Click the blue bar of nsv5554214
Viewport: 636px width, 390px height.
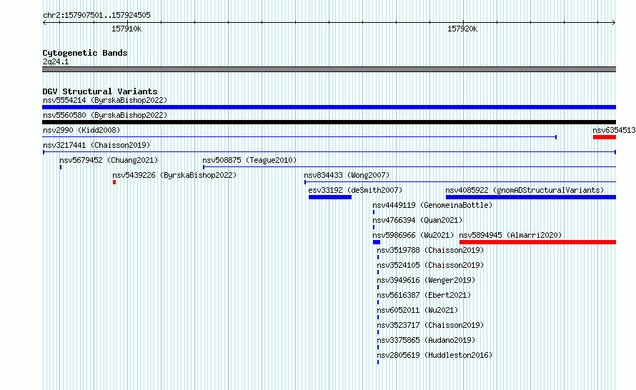click(x=329, y=107)
